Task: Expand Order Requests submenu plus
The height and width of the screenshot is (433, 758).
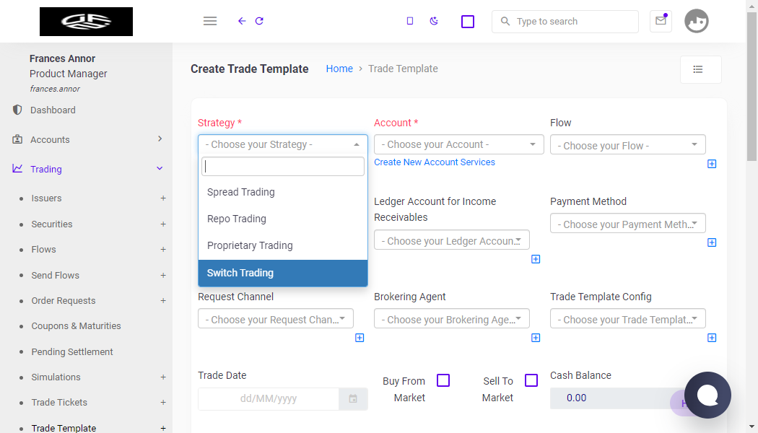Action: (163, 301)
